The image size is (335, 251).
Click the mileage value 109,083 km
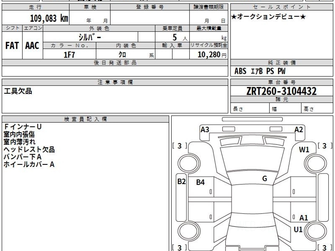49,18
